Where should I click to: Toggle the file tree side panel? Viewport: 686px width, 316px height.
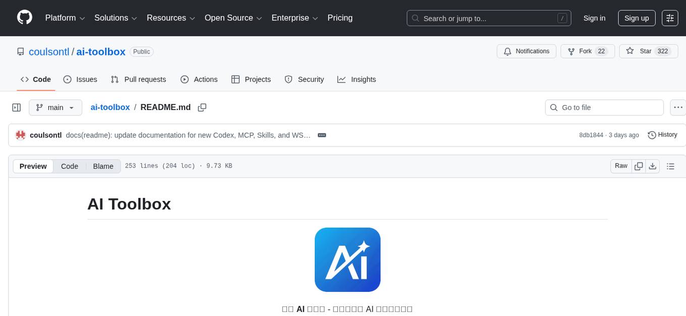click(x=16, y=107)
